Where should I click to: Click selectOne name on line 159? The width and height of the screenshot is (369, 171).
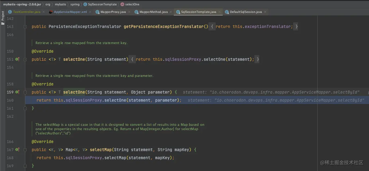74,92
